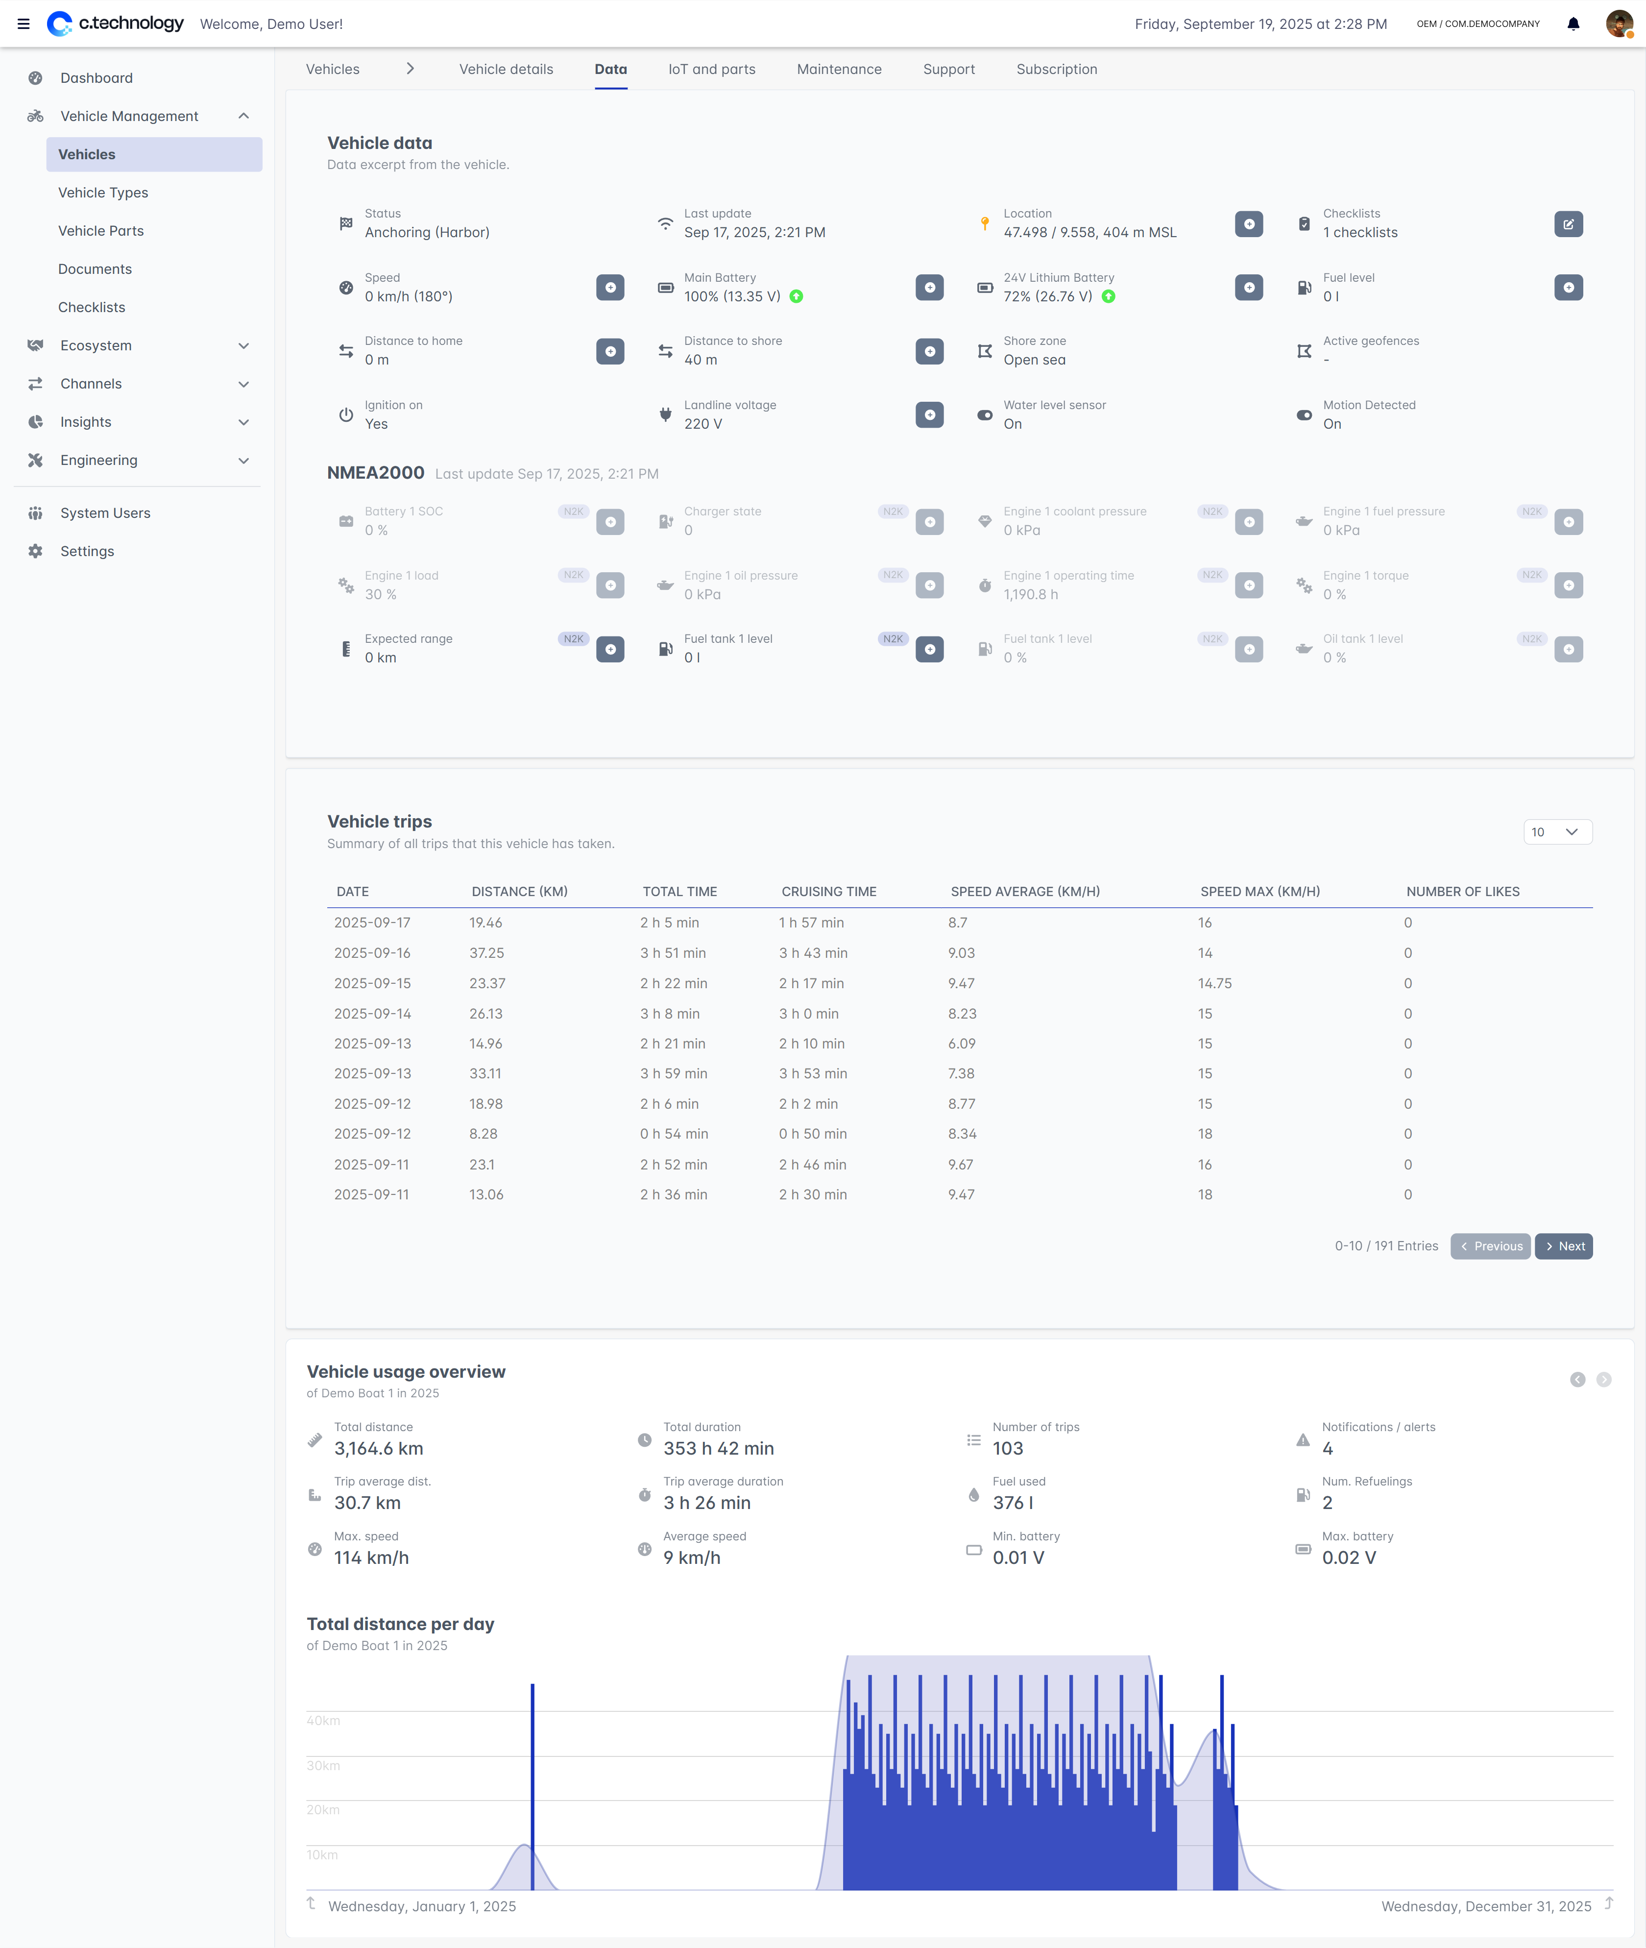Click the Water level sensor toggle icon
This screenshot has height=1948, width=1646.
985,415
